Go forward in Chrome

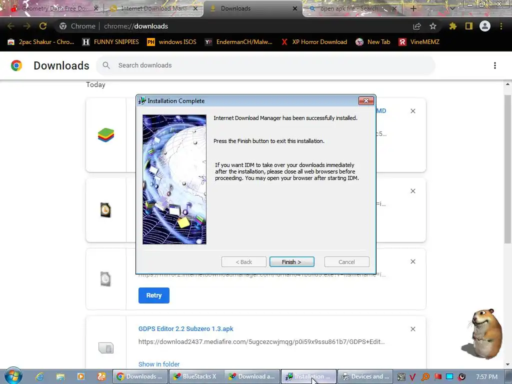click(27, 26)
